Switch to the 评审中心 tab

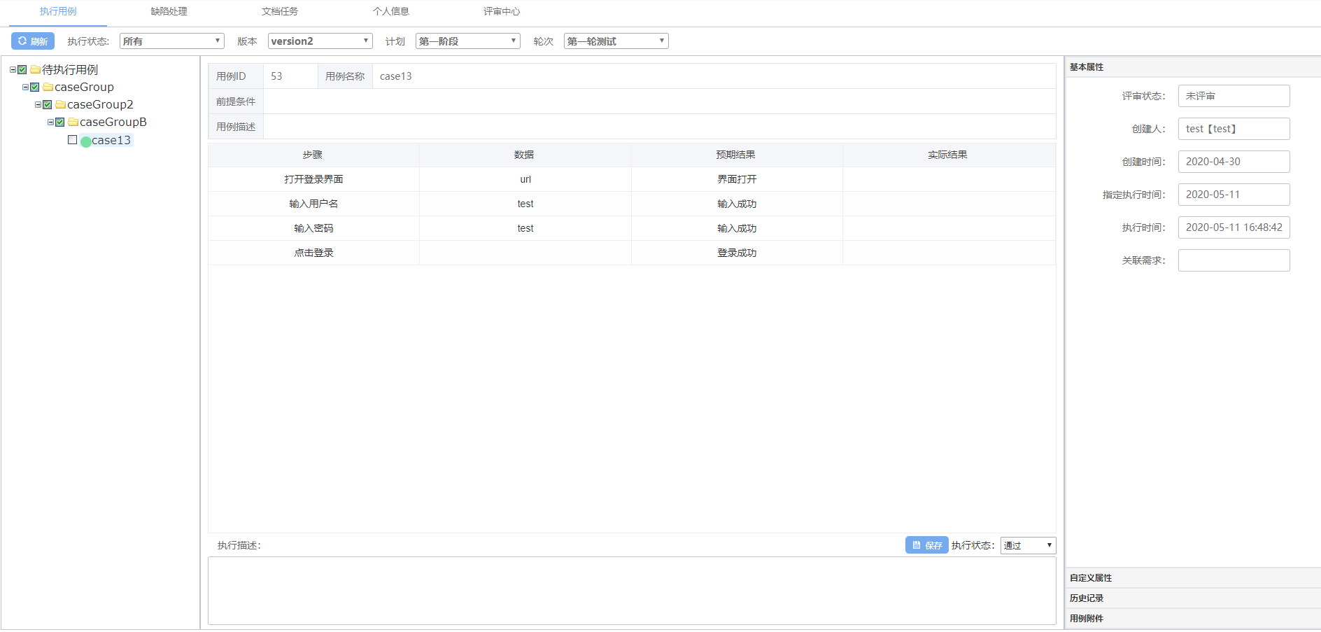pos(501,11)
